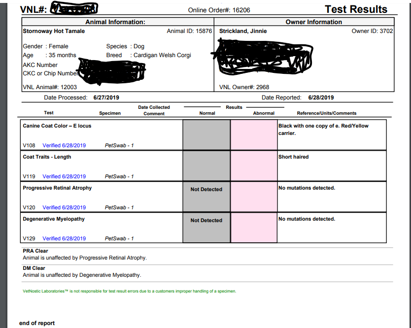Click the Test Results heading
This screenshot has width=411, height=328.
[356, 9]
